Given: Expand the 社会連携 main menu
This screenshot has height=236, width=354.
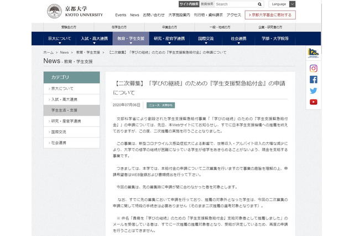Looking at the screenshot, I should click(x=238, y=39).
